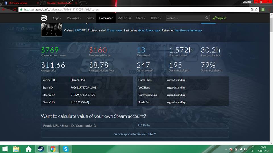Click the green extension icon beside address bar
The image size is (273, 153).
pos(263,9)
